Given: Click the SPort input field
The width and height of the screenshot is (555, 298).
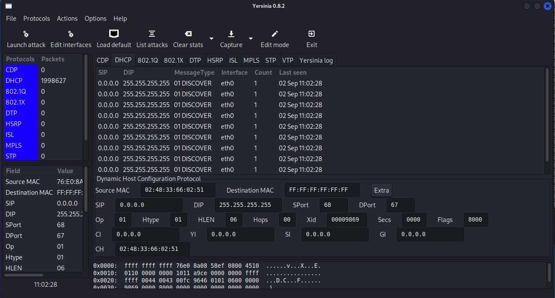Looking at the screenshot, I should 334,205.
